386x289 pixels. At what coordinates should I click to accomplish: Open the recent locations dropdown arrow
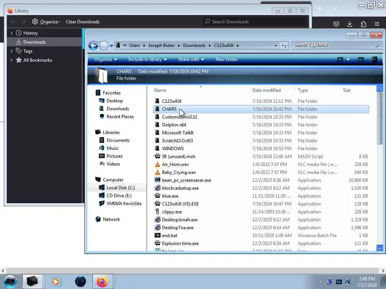[x=111, y=46]
